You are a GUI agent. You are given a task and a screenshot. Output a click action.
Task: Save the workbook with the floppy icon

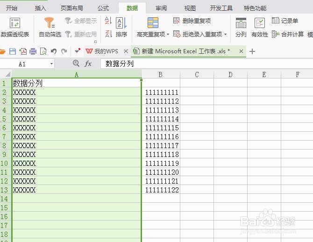coord(13,51)
